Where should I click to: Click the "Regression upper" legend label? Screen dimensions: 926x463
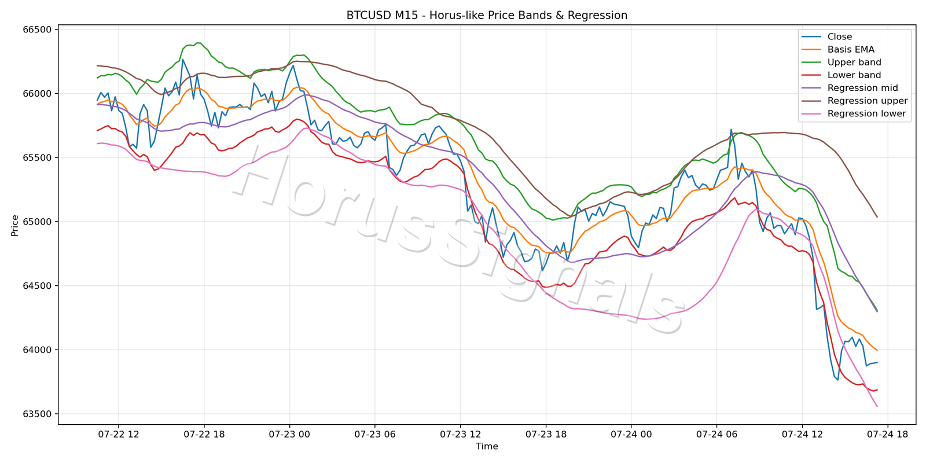[x=868, y=101]
